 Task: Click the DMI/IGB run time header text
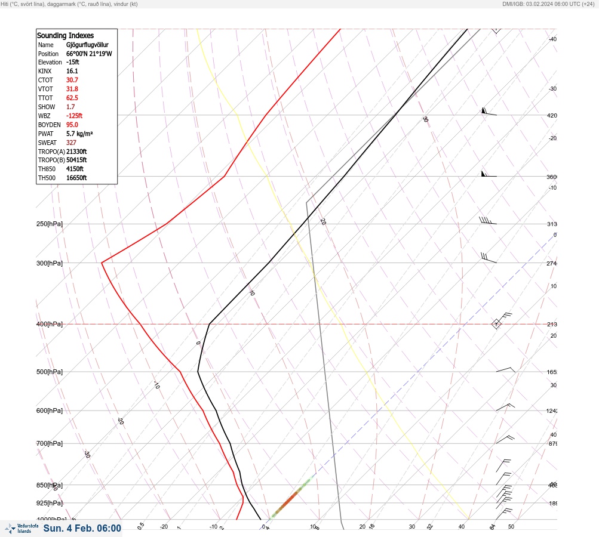point(549,4)
